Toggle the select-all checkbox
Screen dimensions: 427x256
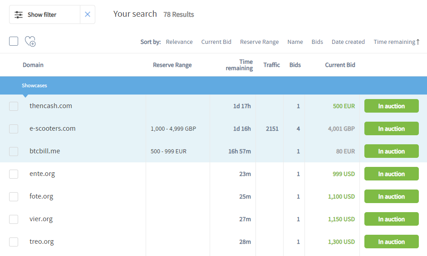tap(14, 41)
